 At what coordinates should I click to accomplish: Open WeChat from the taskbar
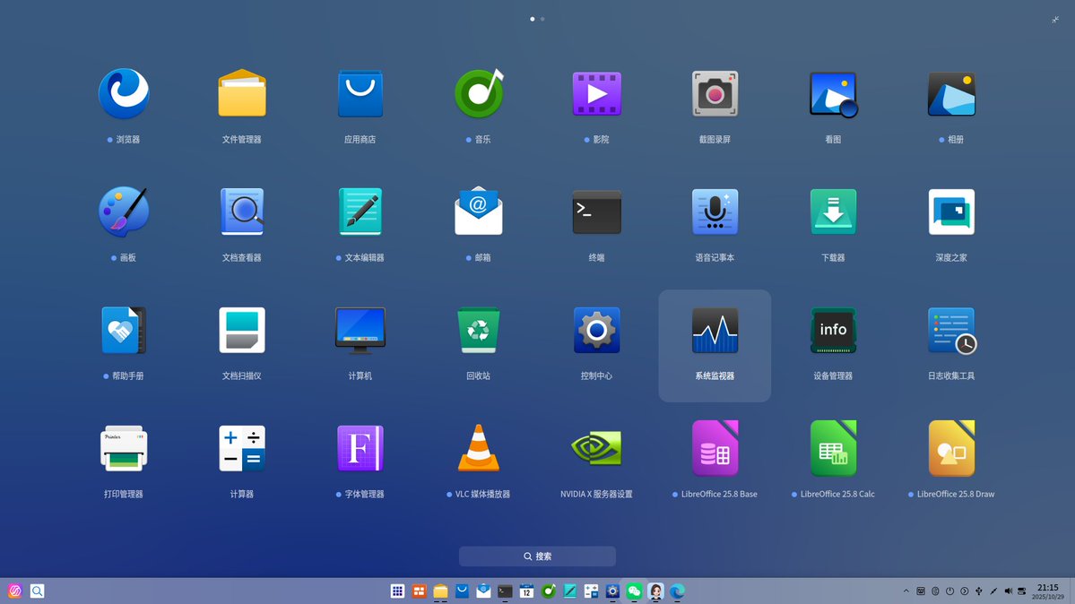pyautogui.click(x=635, y=591)
